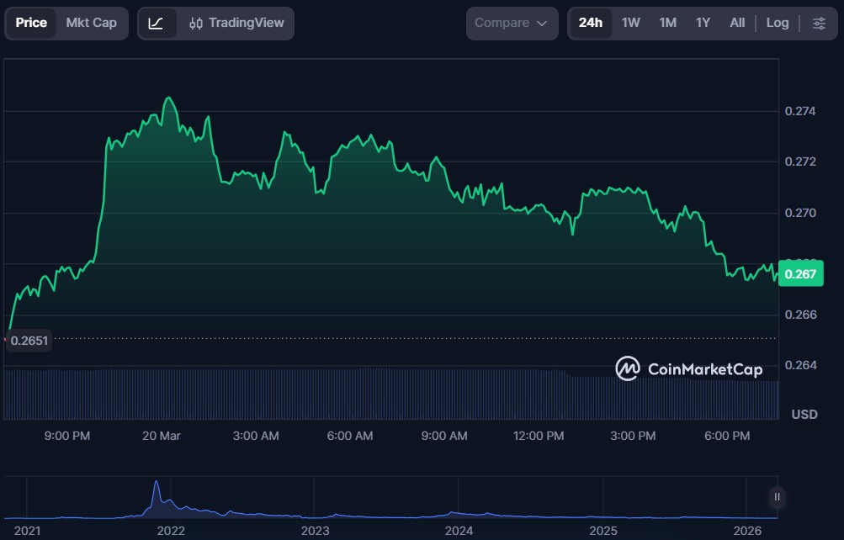Show the 1W time range
This screenshot has height=540, width=844.
tap(630, 23)
